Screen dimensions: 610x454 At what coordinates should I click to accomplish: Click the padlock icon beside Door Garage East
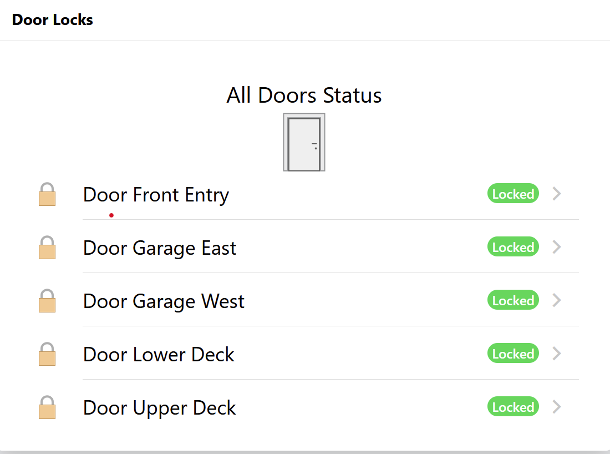[x=47, y=248]
